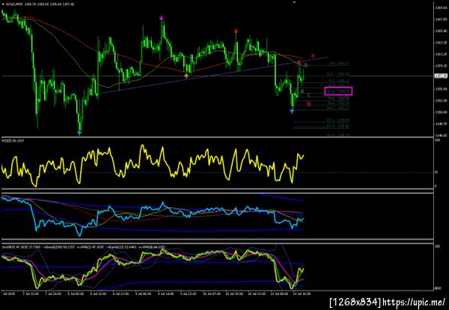The height and width of the screenshot is (310, 449).
Task: Click the RSI level label 32
Action: pos(436,172)
